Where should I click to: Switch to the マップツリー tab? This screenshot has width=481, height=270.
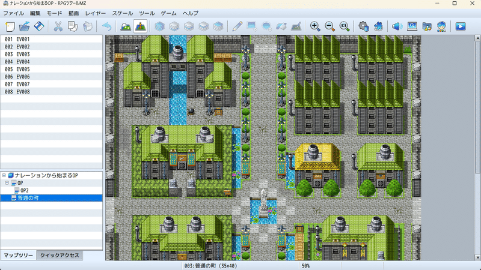19,256
